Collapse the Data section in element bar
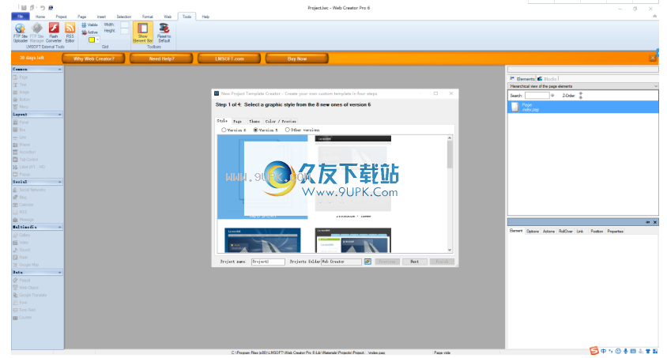667x358 pixels. (x=59, y=273)
